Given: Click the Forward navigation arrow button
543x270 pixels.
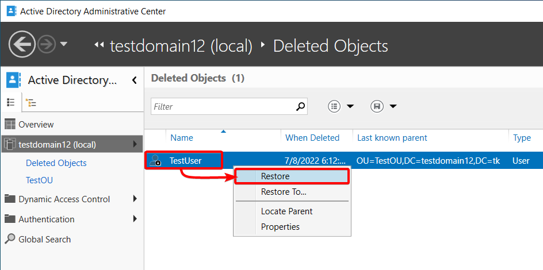Looking at the screenshot, I should [47, 44].
